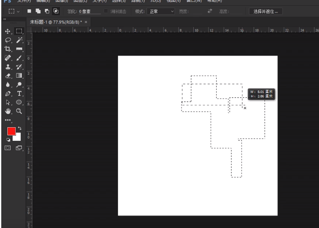Screen dimensions: 319x228
Task: Toggle Intersect with Selection mode
Action: point(56,11)
